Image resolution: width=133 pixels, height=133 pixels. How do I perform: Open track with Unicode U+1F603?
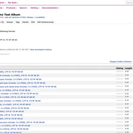(x=20, y=75)
